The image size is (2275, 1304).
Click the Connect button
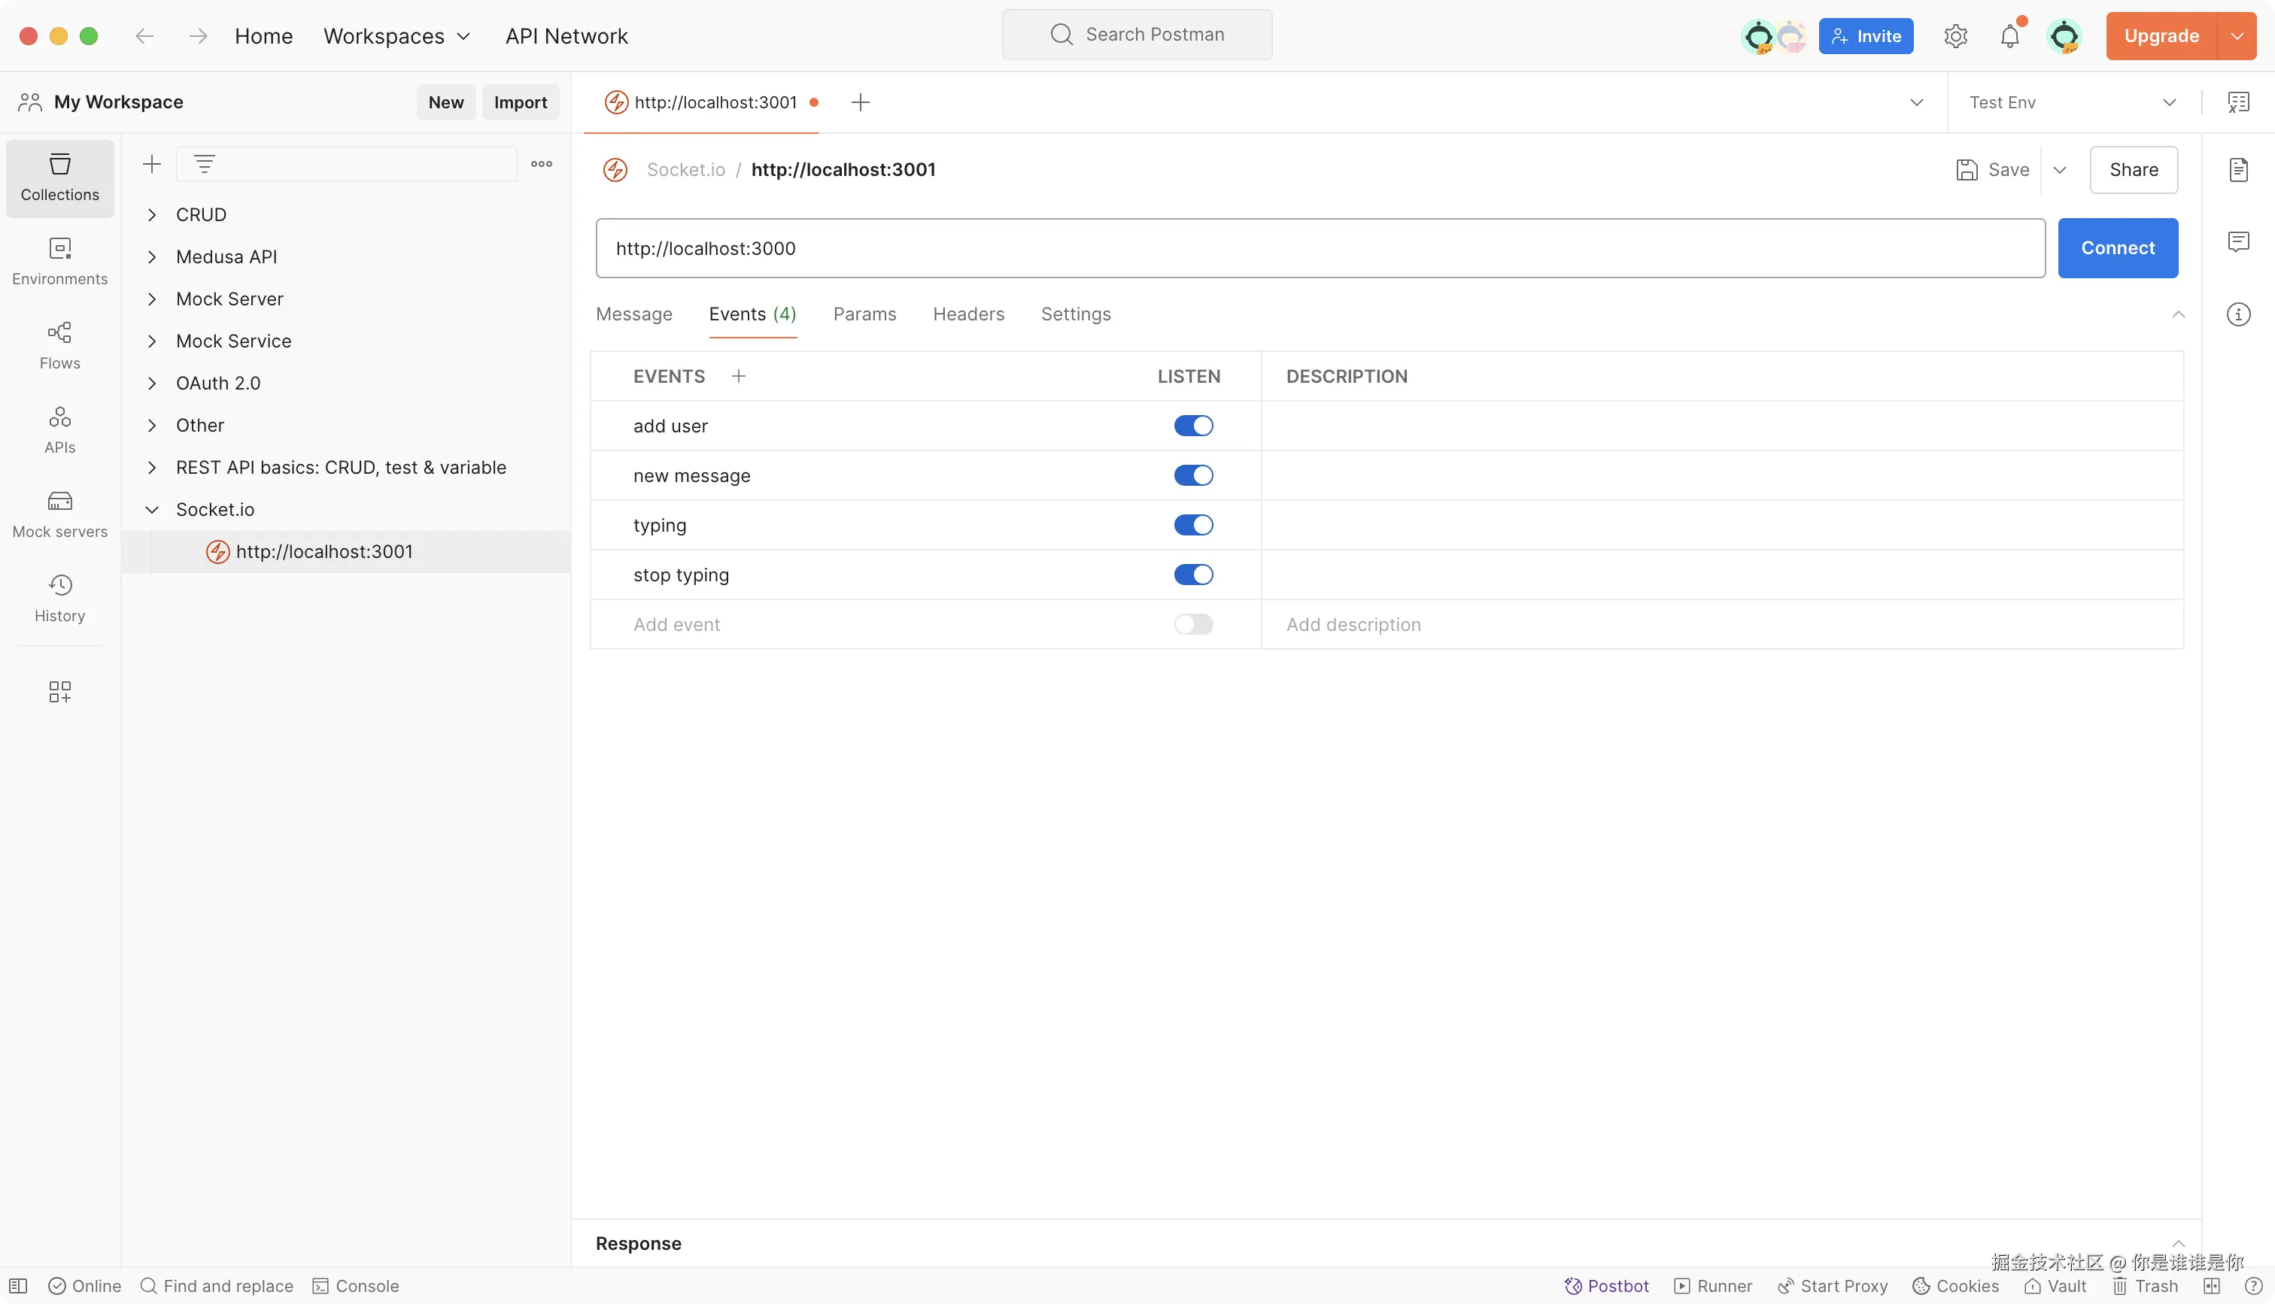2117,248
